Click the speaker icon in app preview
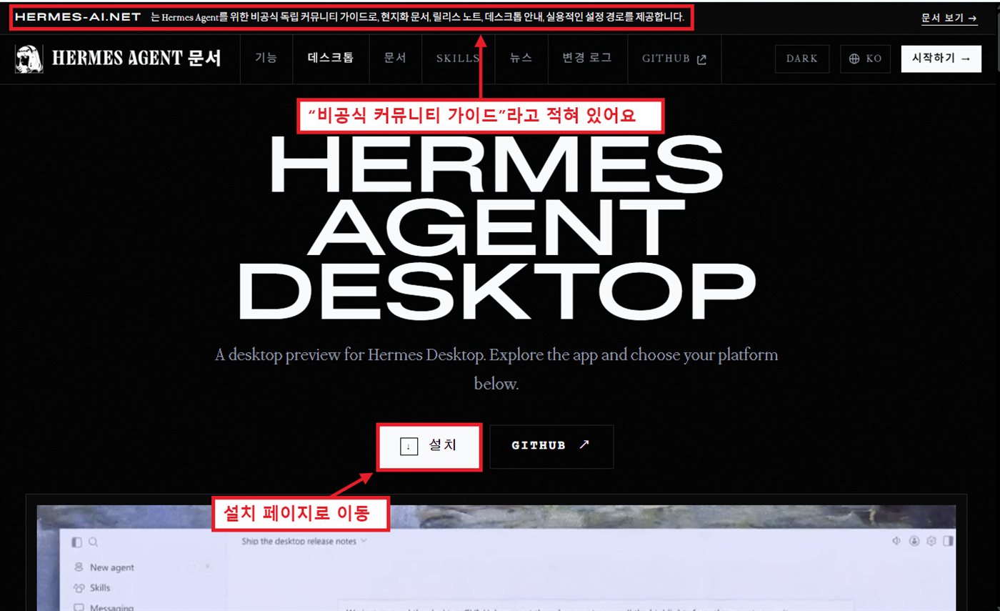 896,541
